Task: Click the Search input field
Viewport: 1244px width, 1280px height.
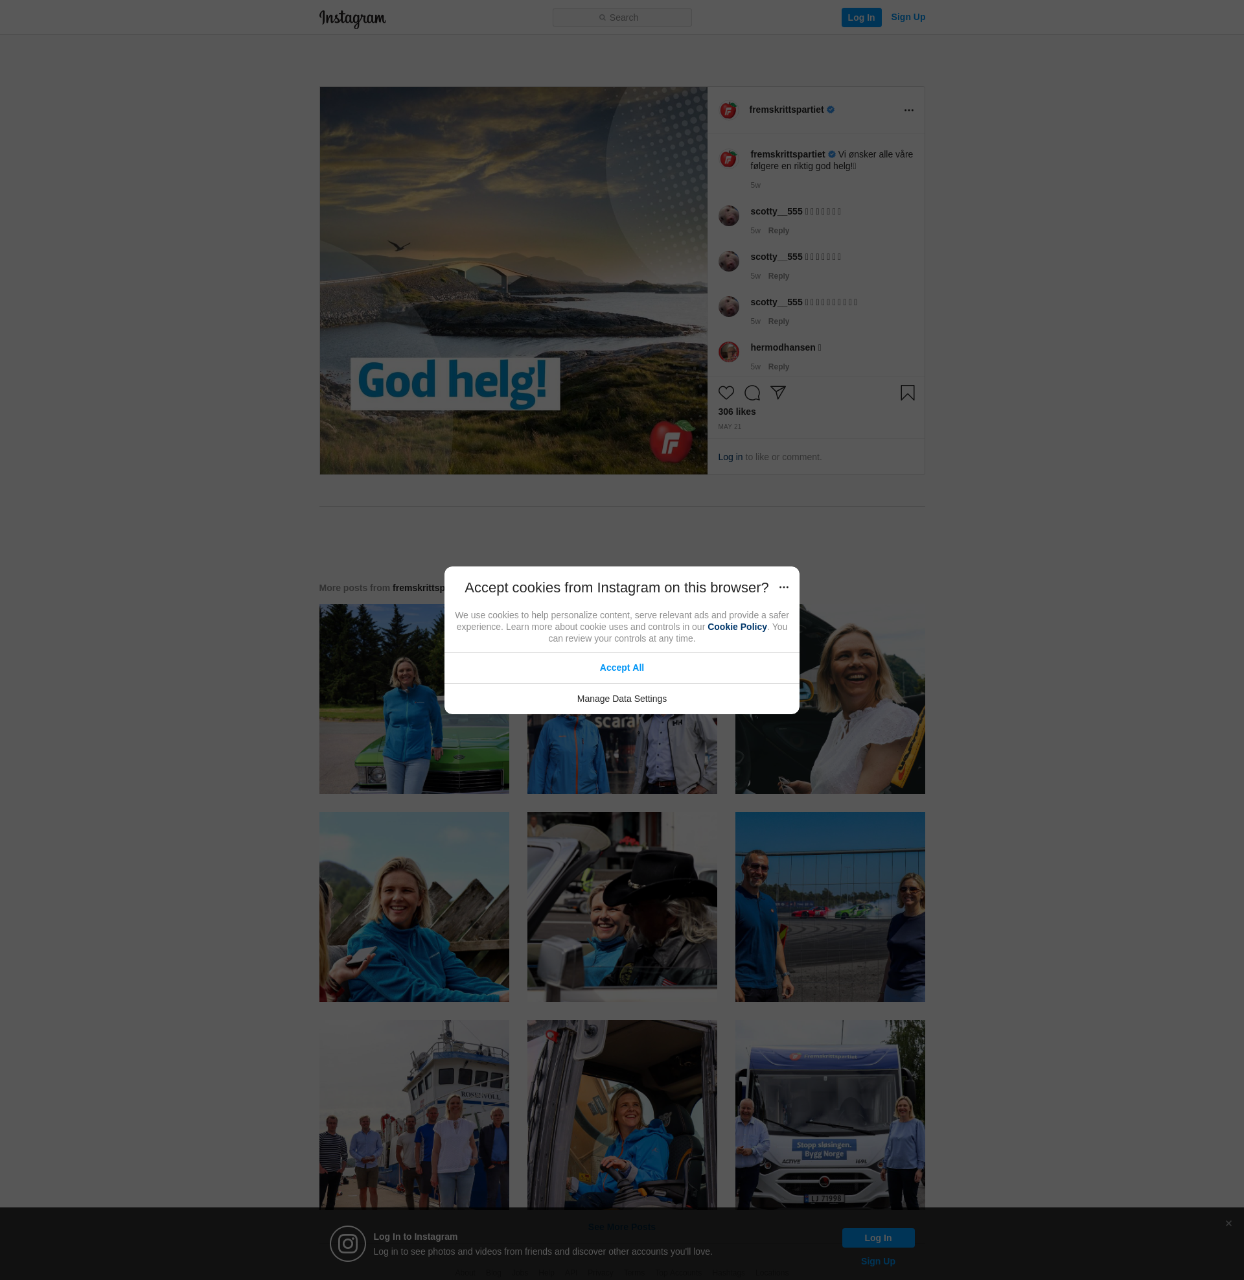Action: point(622,17)
